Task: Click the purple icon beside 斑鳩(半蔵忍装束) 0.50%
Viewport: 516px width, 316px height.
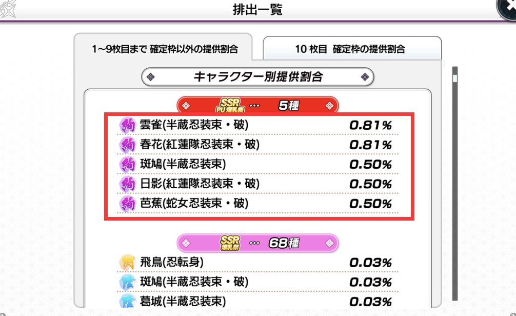Action: coord(127,165)
